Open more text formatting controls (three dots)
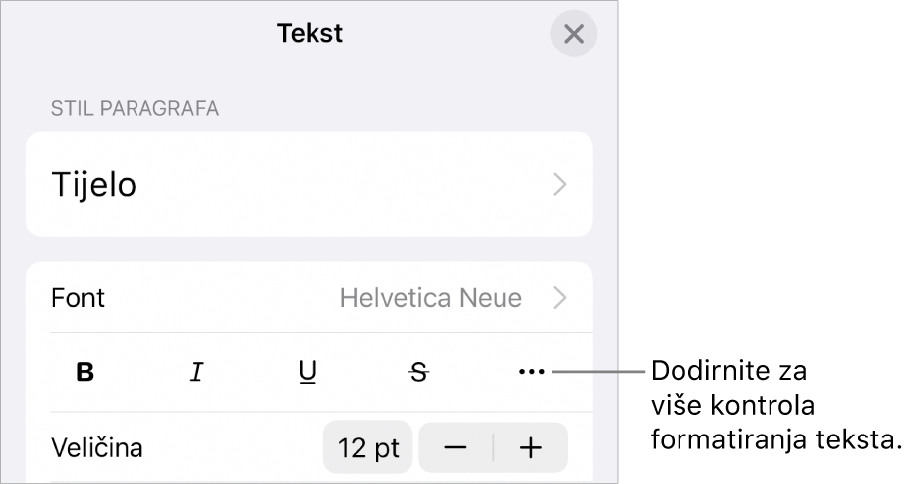 pyautogui.click(x=531, y=372)
